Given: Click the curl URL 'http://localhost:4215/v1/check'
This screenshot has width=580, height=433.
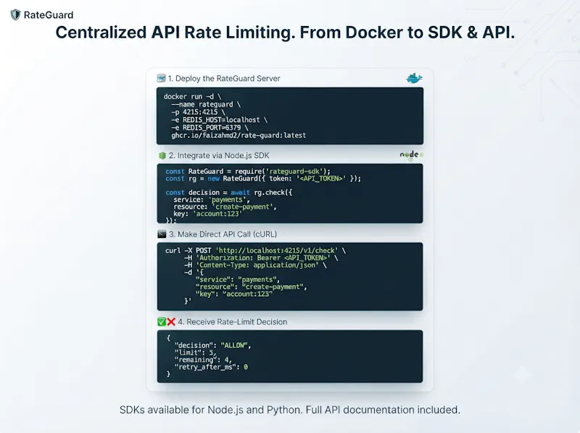Looking at the screenshot, I should [x=276, y=250].
